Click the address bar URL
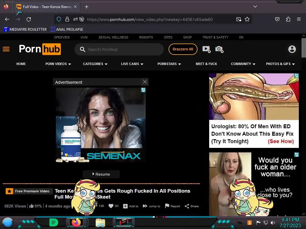The image size is (306, 229). [150, 19]
